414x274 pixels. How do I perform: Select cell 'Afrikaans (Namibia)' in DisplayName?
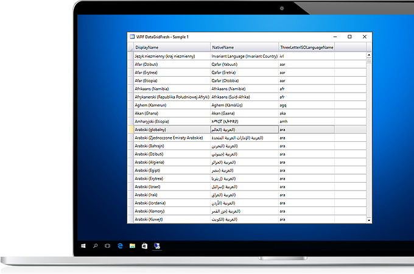point(172,89)
